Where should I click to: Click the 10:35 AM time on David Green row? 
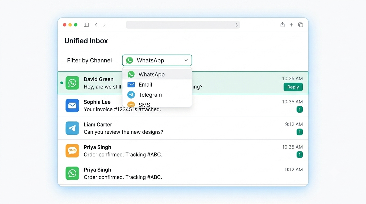tap(293, 79)
